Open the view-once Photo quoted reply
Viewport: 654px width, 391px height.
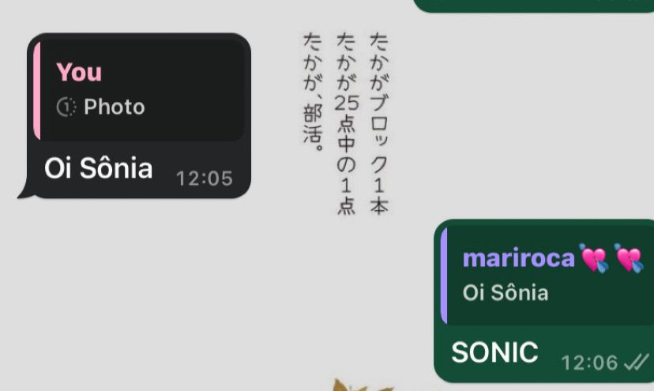tap(139, 90)
